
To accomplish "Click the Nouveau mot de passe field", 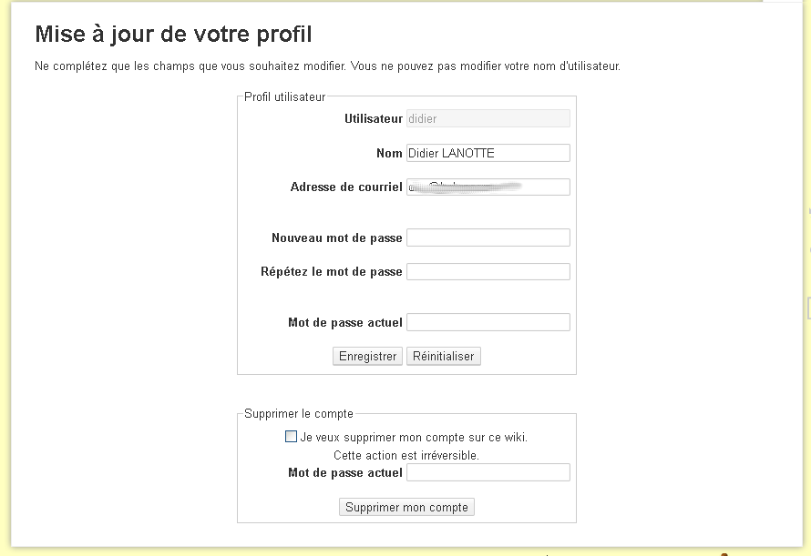I will tap(488, 237).
